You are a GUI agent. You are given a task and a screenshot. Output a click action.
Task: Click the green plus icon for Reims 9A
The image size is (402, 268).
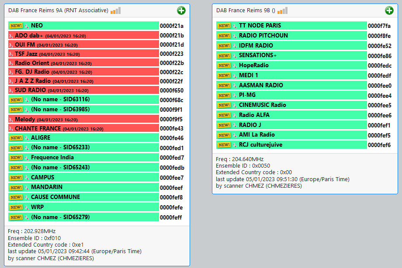pyautogui.click(x=181, y=10)
